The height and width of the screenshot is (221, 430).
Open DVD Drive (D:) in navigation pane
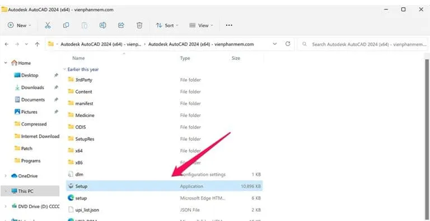pos(39,206)
